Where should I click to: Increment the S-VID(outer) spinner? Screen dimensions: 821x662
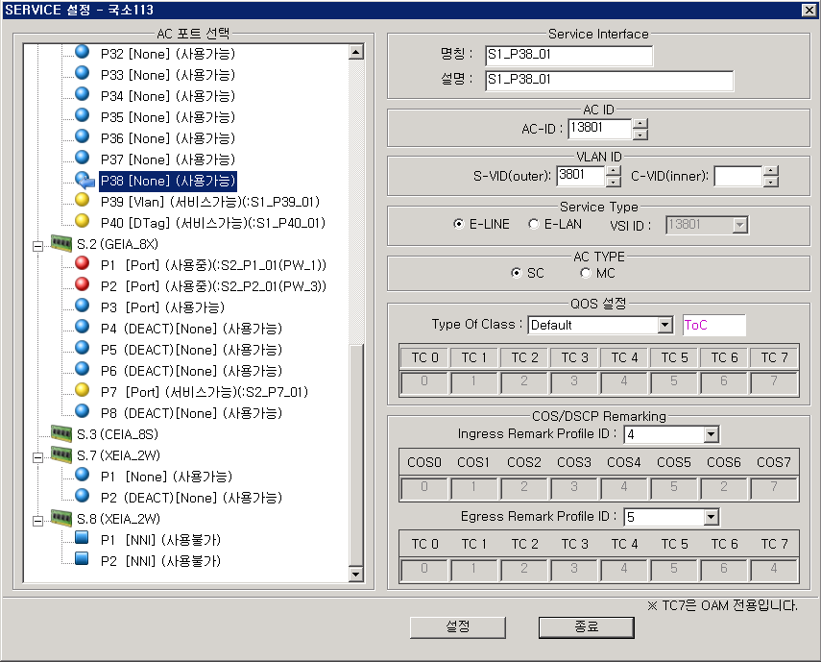[x=614, y=171]
